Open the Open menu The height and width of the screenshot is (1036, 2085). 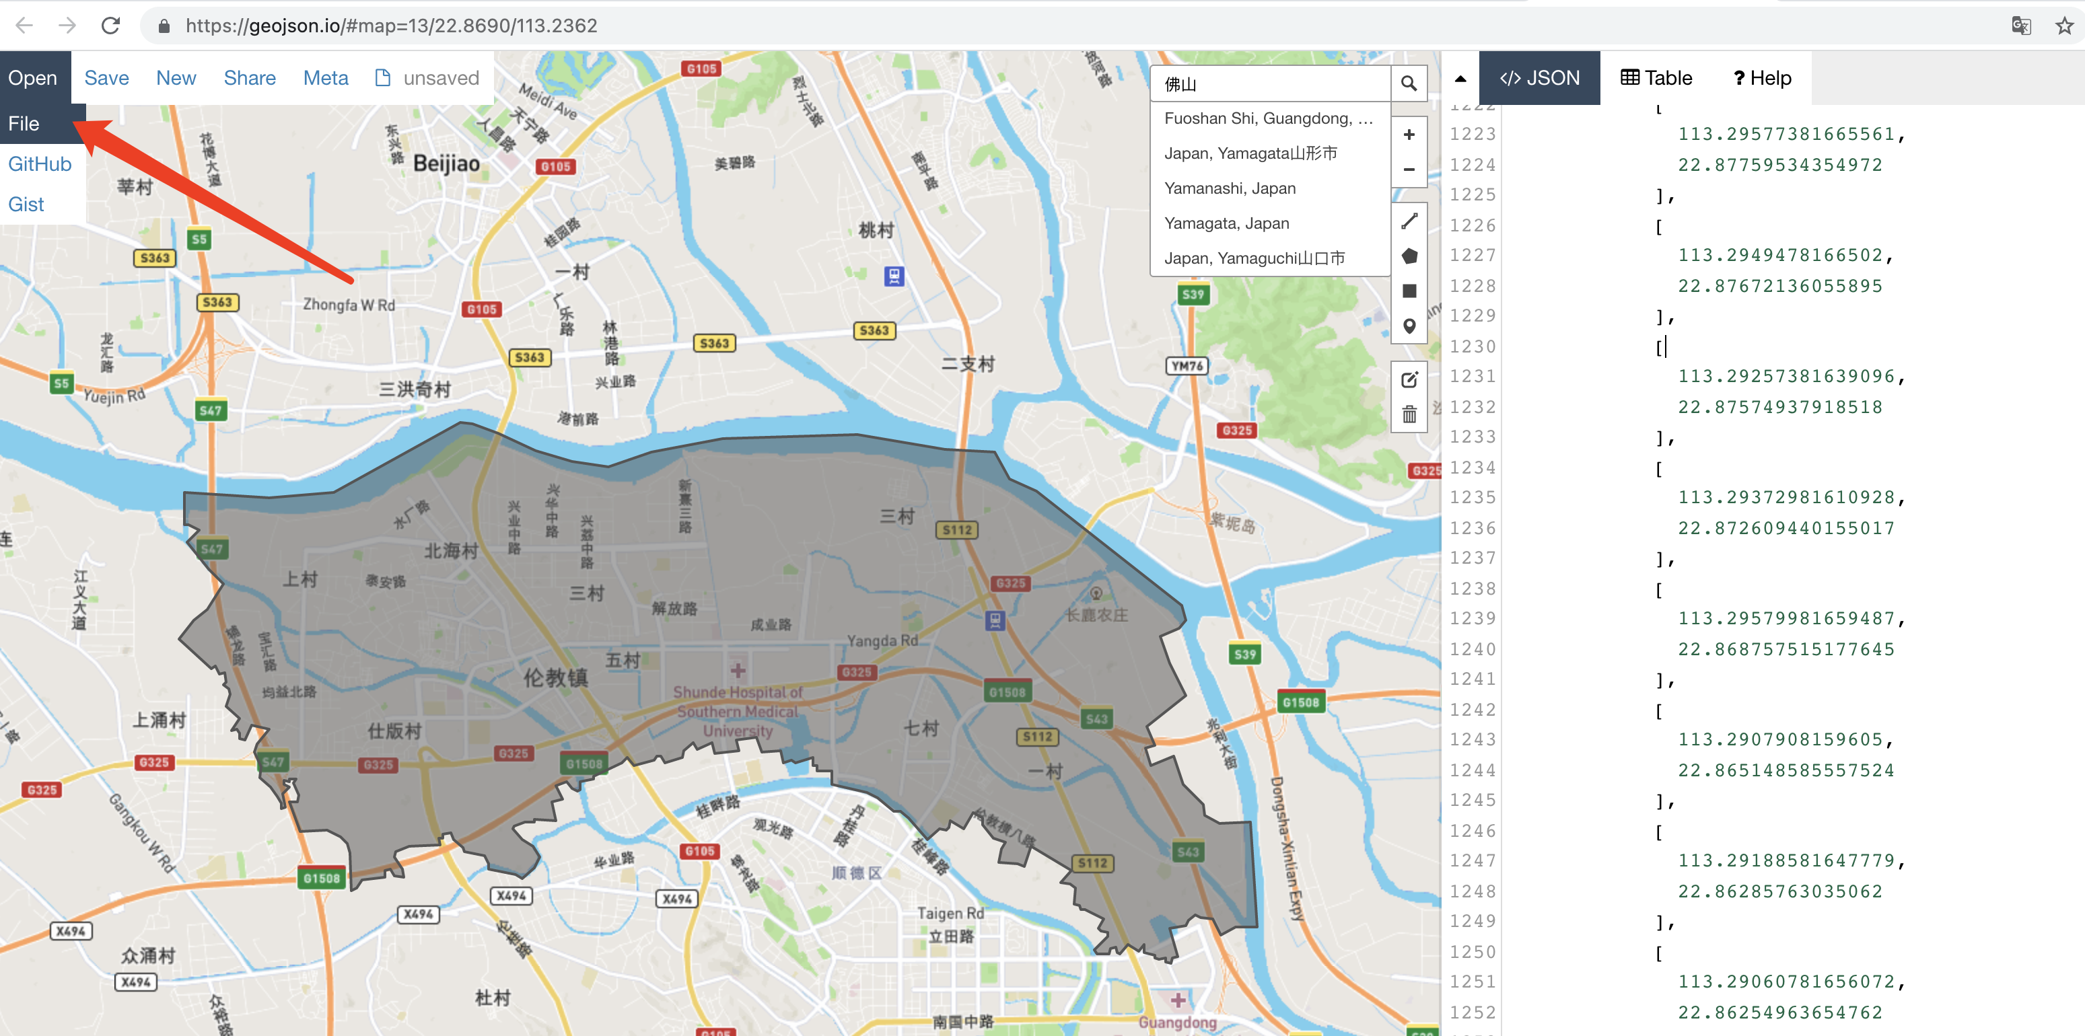pyautogui.click(x=33, y=77)
